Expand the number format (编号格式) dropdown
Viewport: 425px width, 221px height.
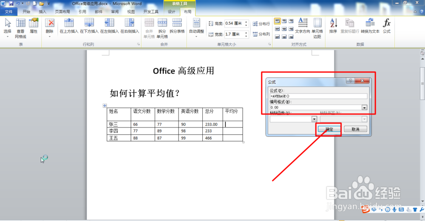[364, 108]
